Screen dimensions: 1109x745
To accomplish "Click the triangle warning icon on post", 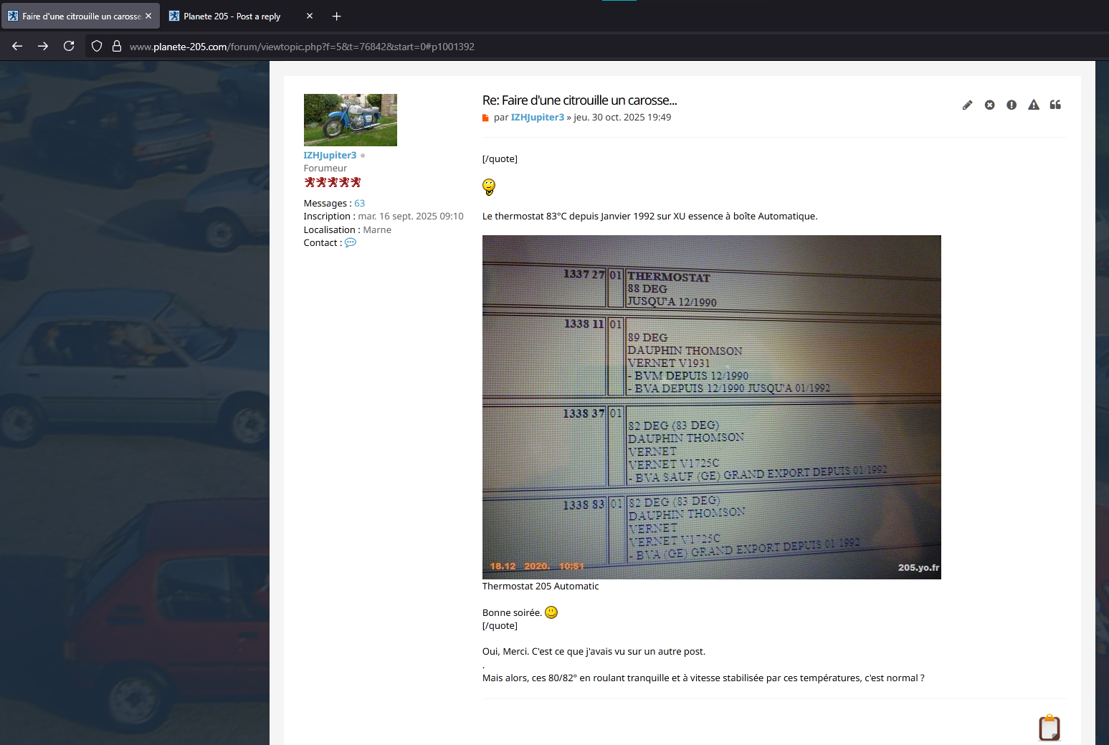I will [1033, 105].
